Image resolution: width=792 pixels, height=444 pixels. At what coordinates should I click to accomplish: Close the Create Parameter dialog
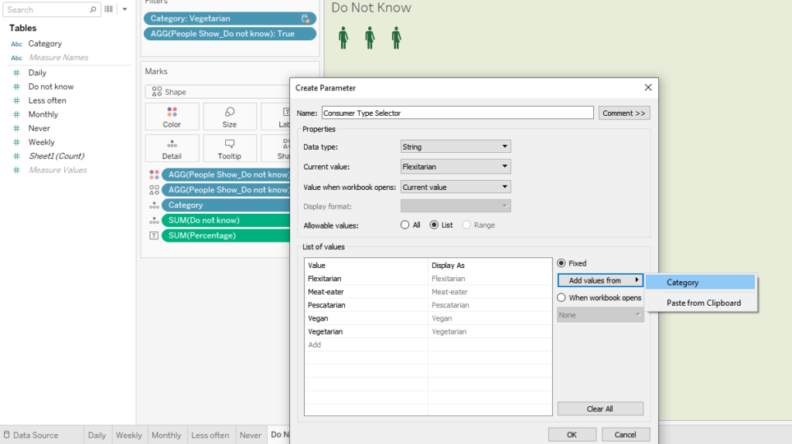pyautogui.click(x=648, y=88)
